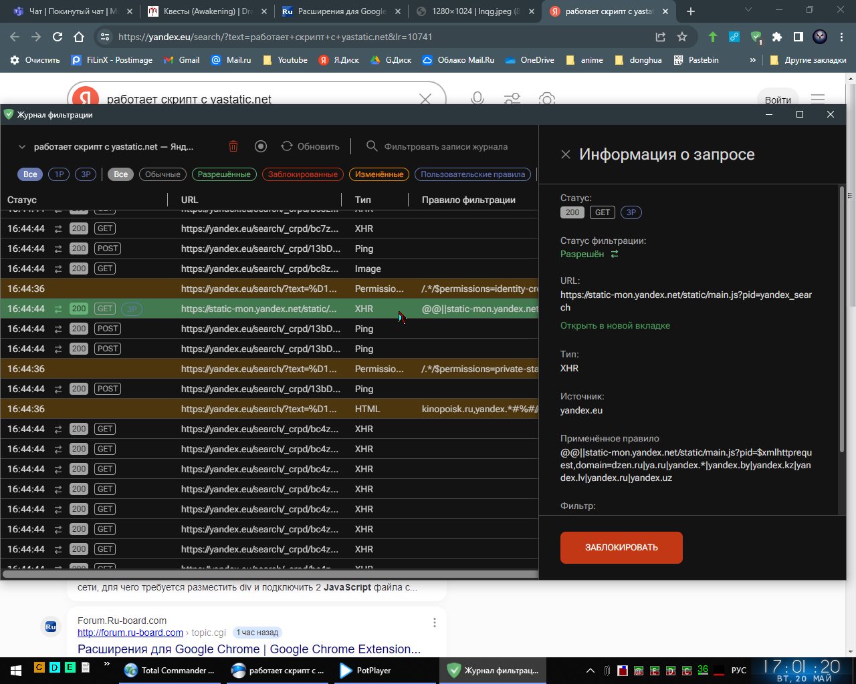Show hidden system tray icons chevron
This screenshot has width=856, height=684.
591,670
